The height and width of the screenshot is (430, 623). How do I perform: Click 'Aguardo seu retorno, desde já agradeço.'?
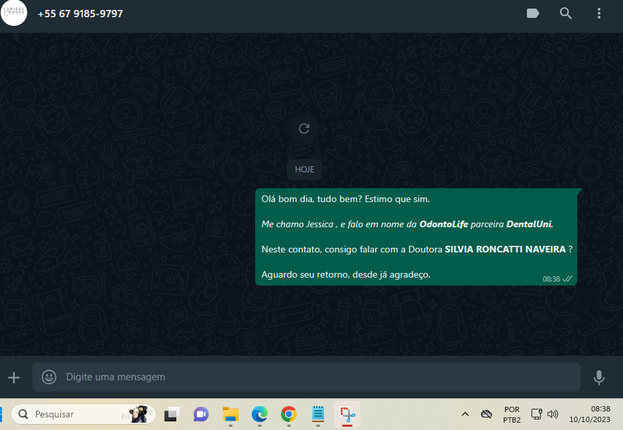(346, 274)
